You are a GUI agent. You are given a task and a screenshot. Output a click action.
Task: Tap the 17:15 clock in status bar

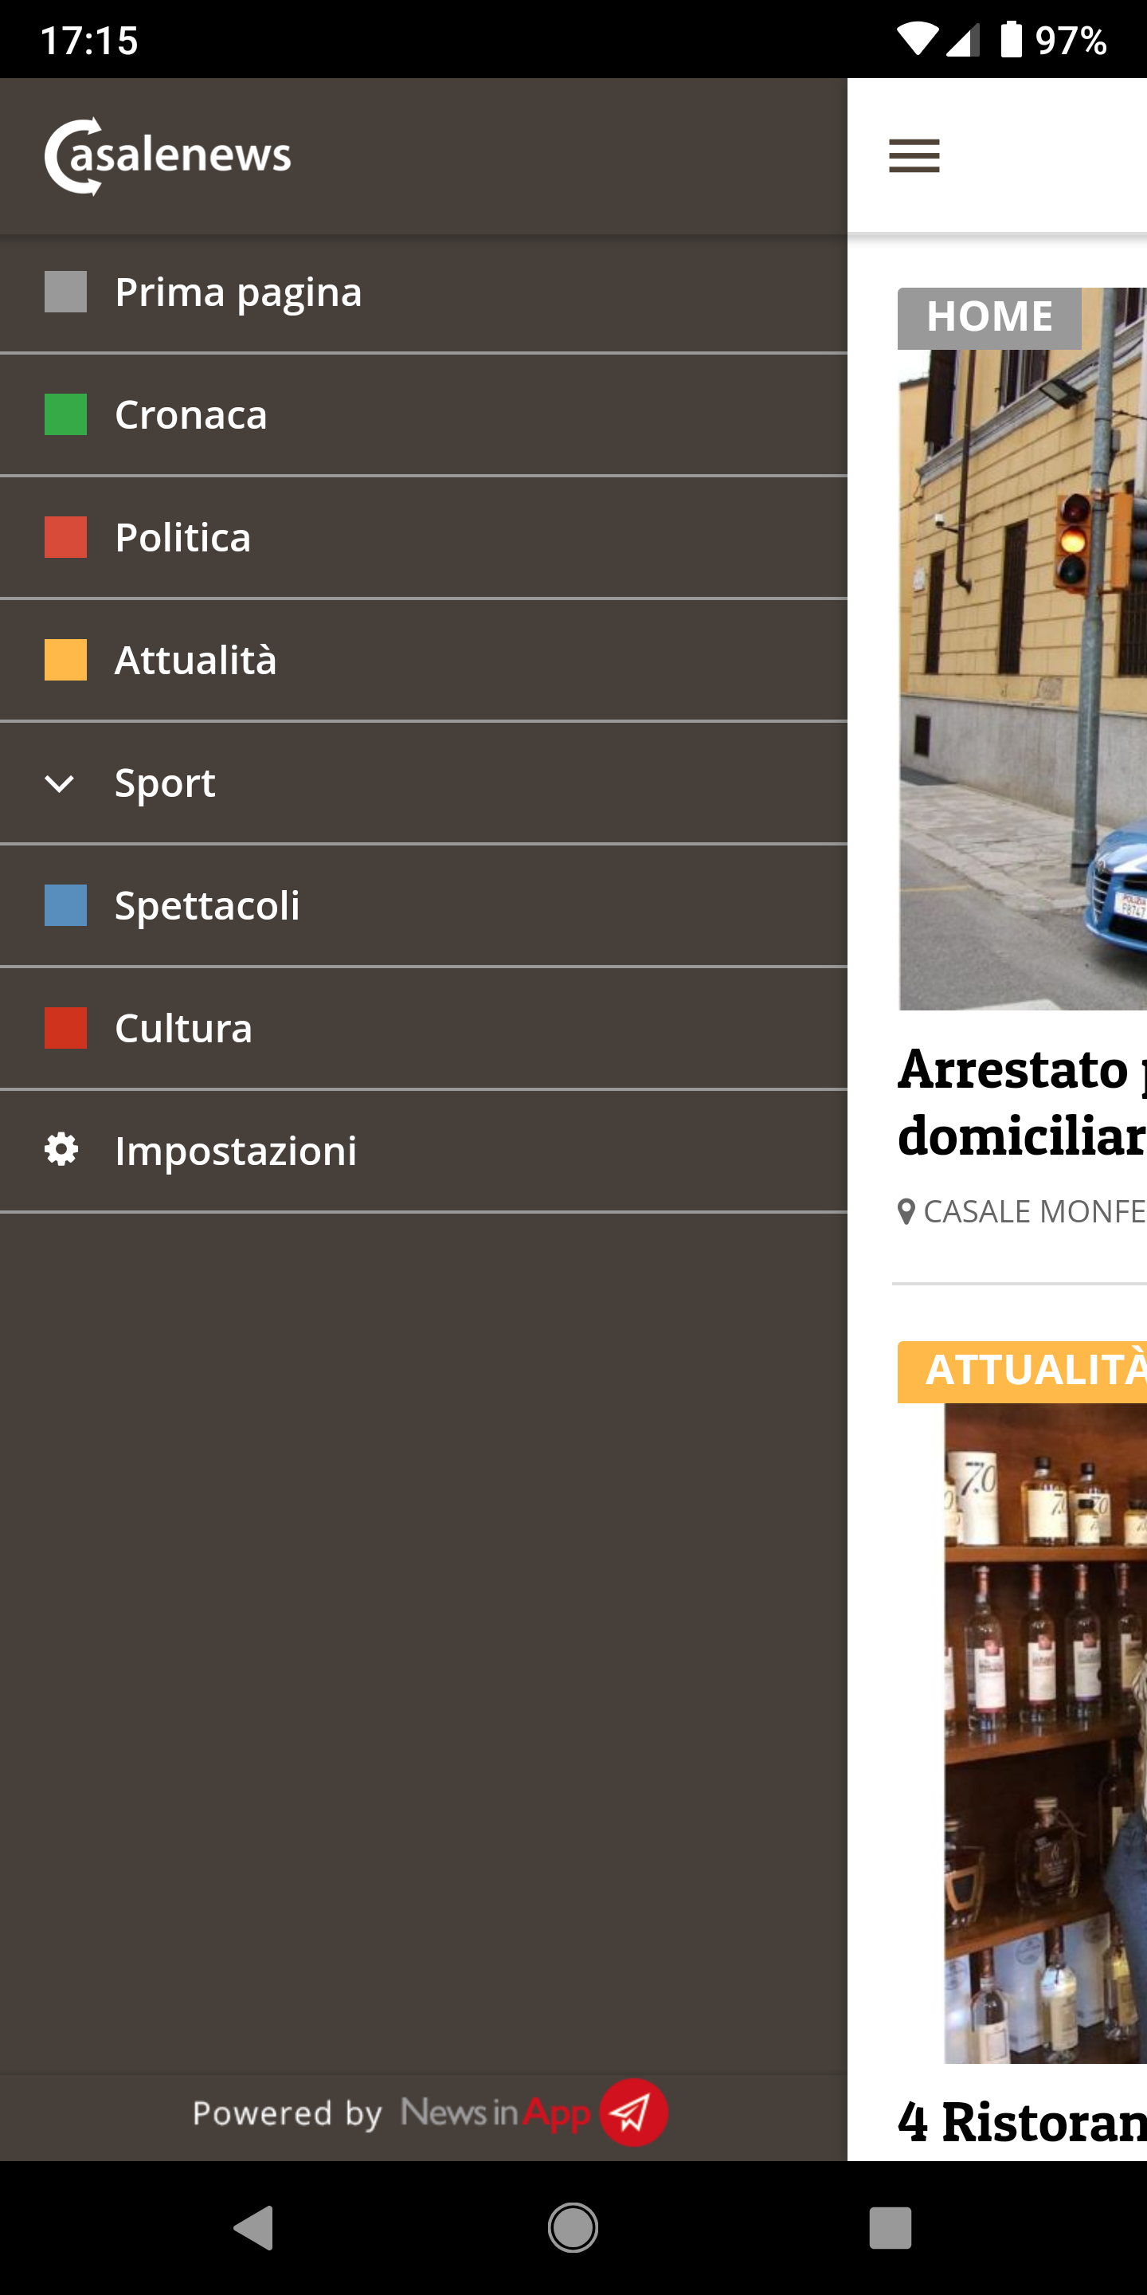(x=89, y=40)
